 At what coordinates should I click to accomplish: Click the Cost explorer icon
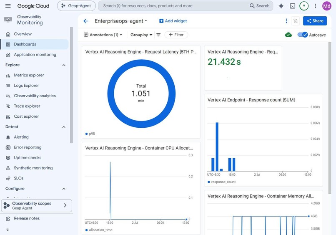(8, 116)
